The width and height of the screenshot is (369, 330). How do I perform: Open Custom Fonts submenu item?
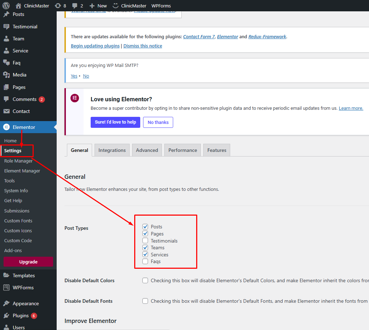(18, 221)
